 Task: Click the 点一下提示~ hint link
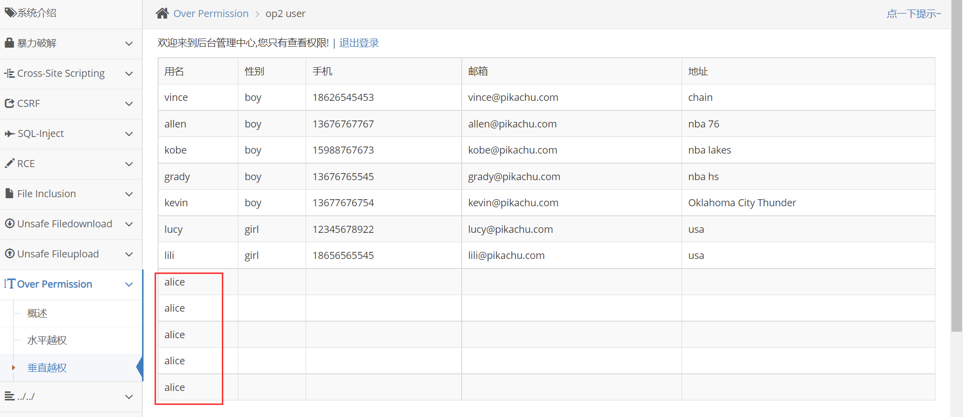tap(913, 14)
